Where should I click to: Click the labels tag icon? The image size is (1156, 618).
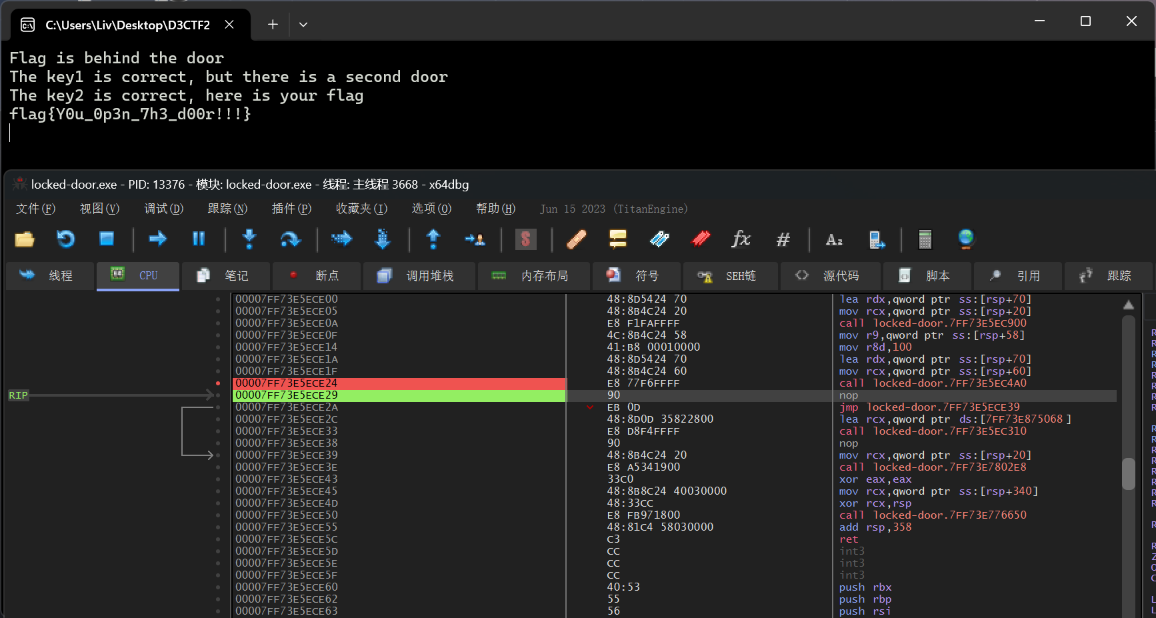pyautogui.click(x=659, y=239)
